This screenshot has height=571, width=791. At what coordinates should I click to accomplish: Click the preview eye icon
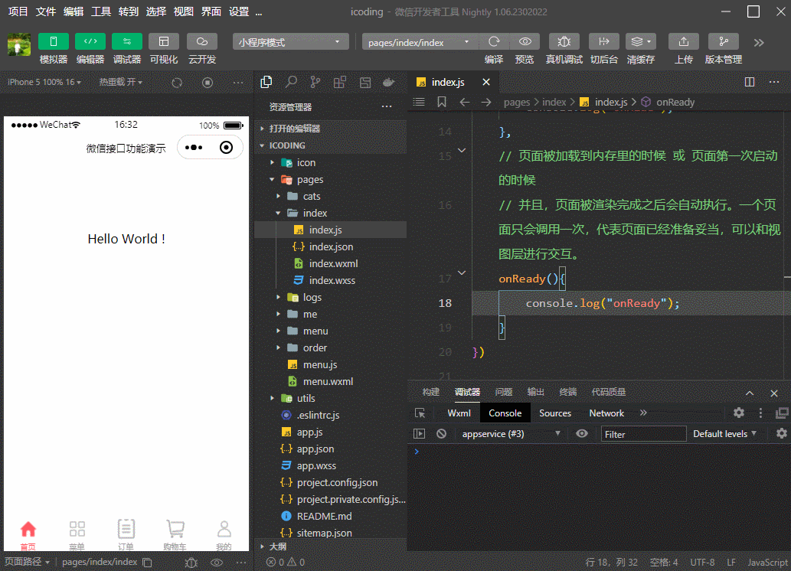(x=525, y=41)
